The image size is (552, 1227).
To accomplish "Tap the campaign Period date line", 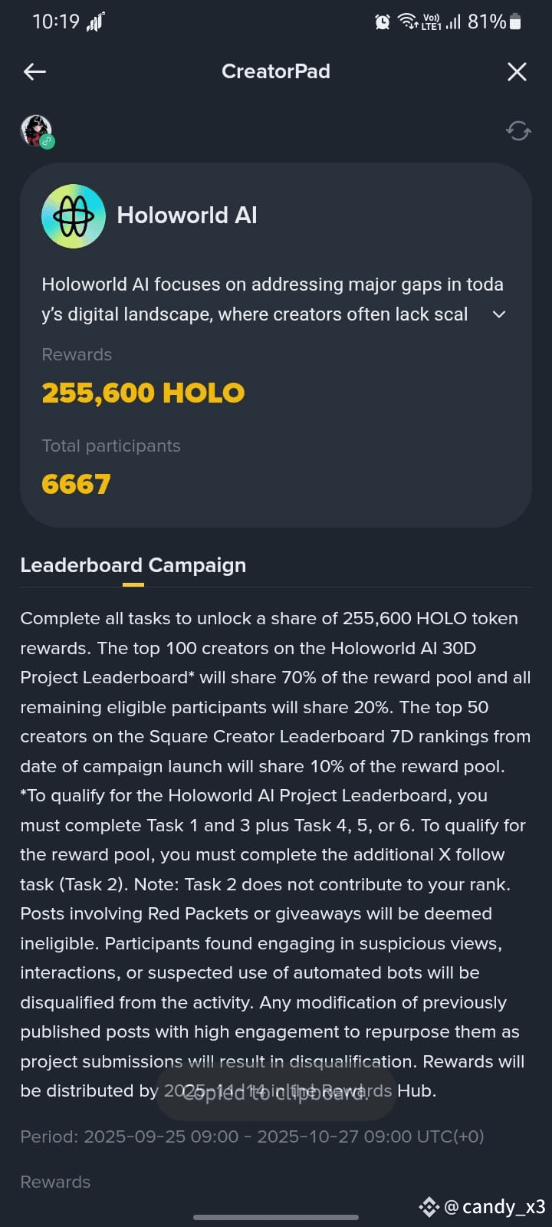I will pos(252,1137).
